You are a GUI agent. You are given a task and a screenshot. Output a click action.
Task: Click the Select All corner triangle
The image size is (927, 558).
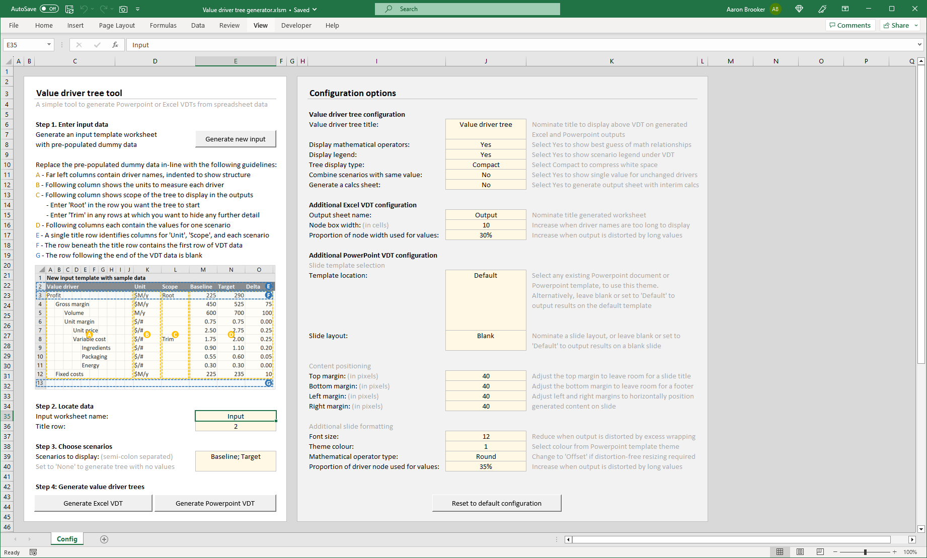tap(9, 61)
